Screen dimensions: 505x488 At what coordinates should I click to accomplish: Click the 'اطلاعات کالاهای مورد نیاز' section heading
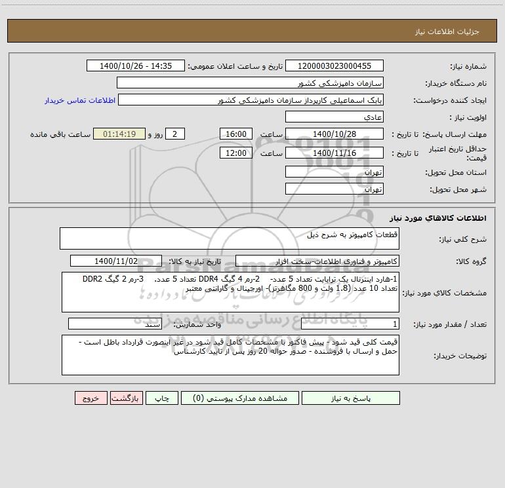pos(437,218)
